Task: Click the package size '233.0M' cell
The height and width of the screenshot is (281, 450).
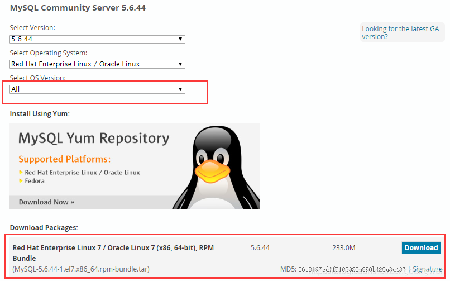Action: (x=343, y=247)
